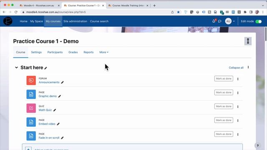This screenshot has height=150, width=267.
Task: Open Chrome profile avatar
Action: click(x=257, y=12)
